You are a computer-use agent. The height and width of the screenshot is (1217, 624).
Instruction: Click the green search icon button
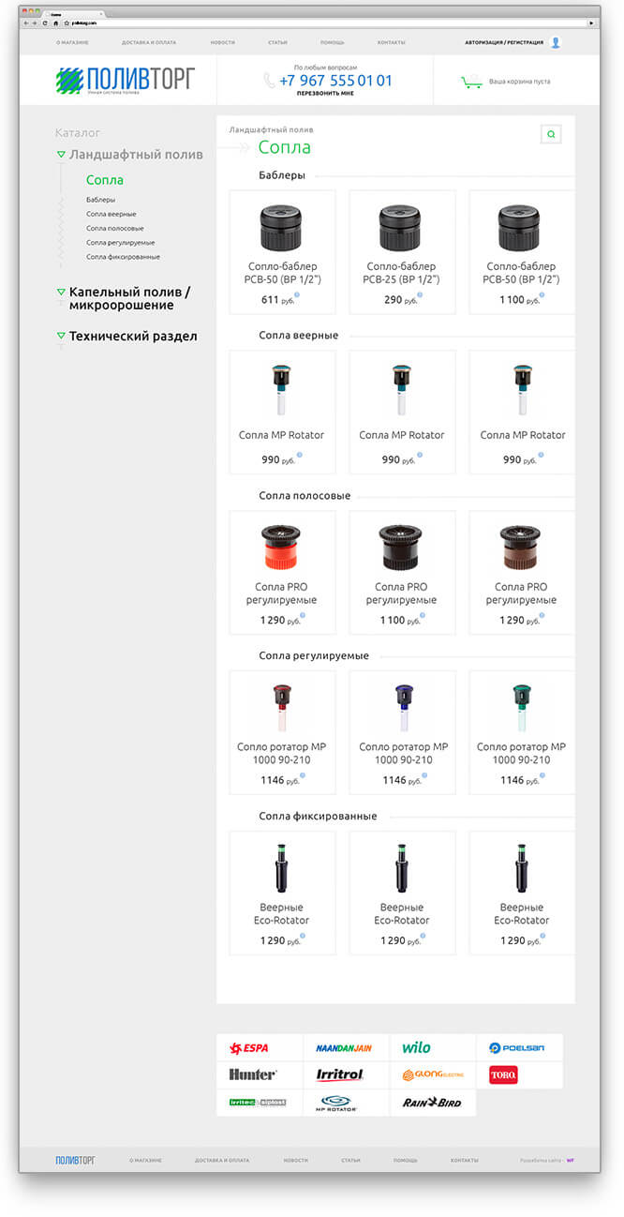[551, 134]
